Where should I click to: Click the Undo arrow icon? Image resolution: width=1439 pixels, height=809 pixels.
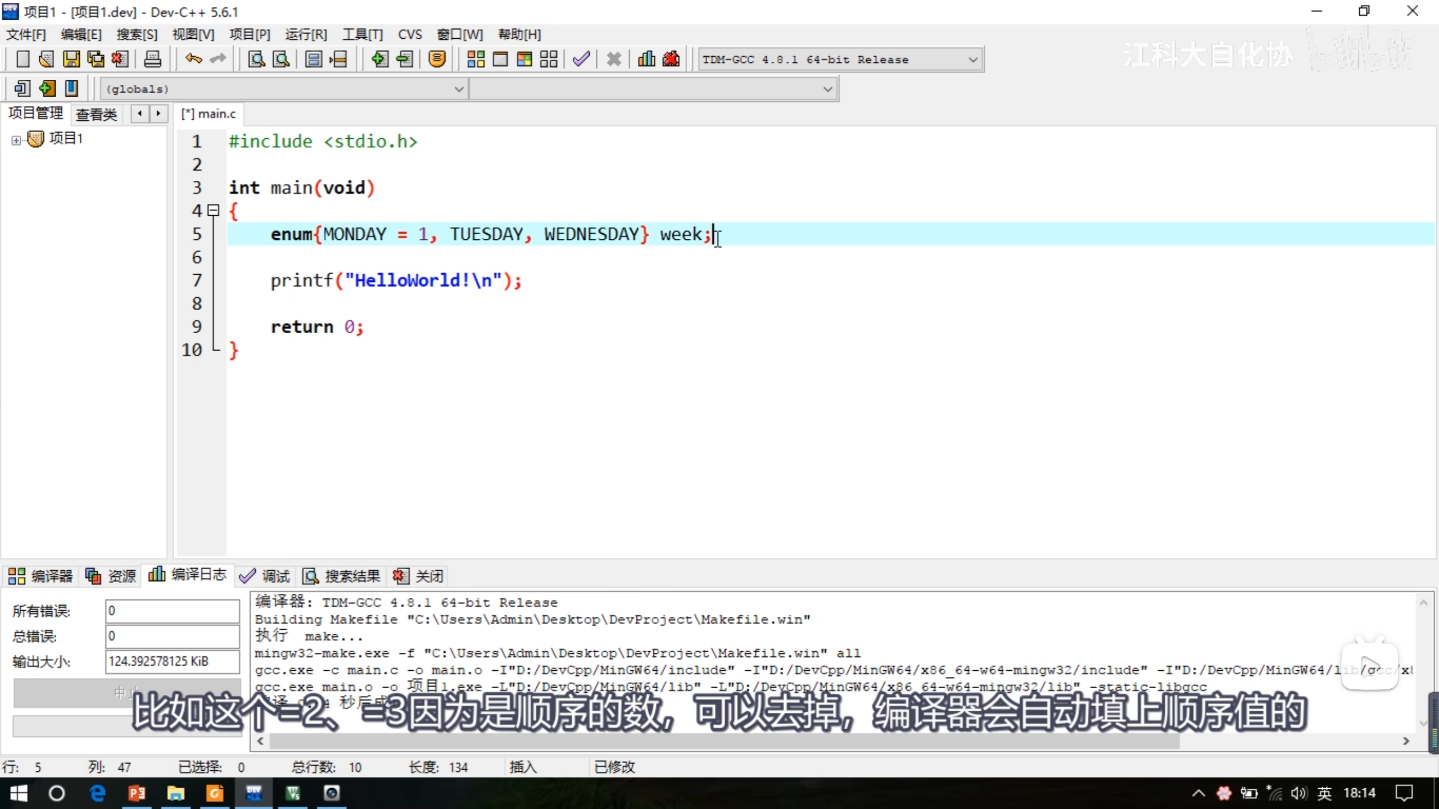[x=193, y=58]
